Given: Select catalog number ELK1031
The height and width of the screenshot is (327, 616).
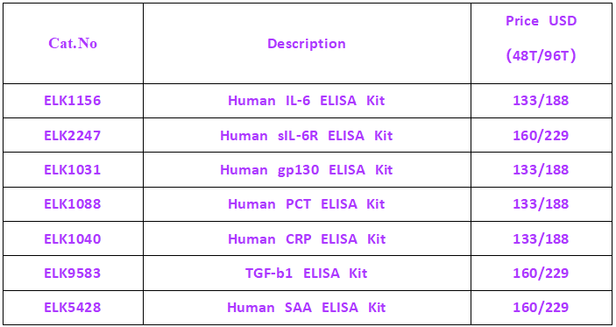Looking at the screenshot, I should 72,170.
